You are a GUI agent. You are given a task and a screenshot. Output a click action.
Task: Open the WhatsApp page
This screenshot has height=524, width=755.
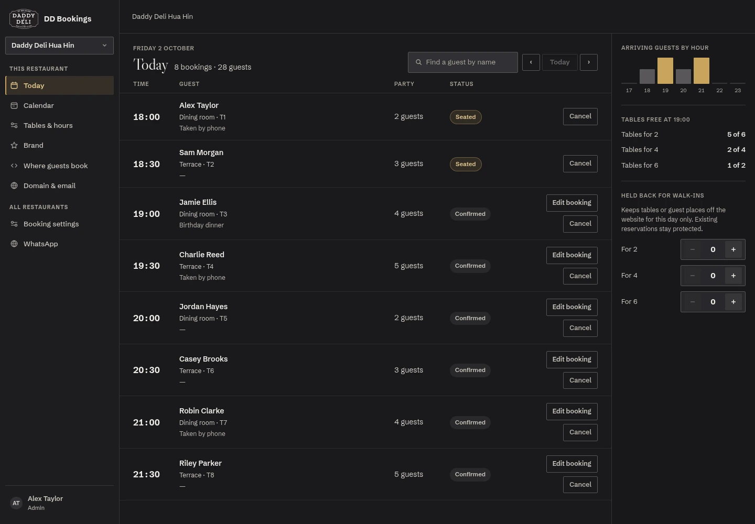(x=59, y=244)
